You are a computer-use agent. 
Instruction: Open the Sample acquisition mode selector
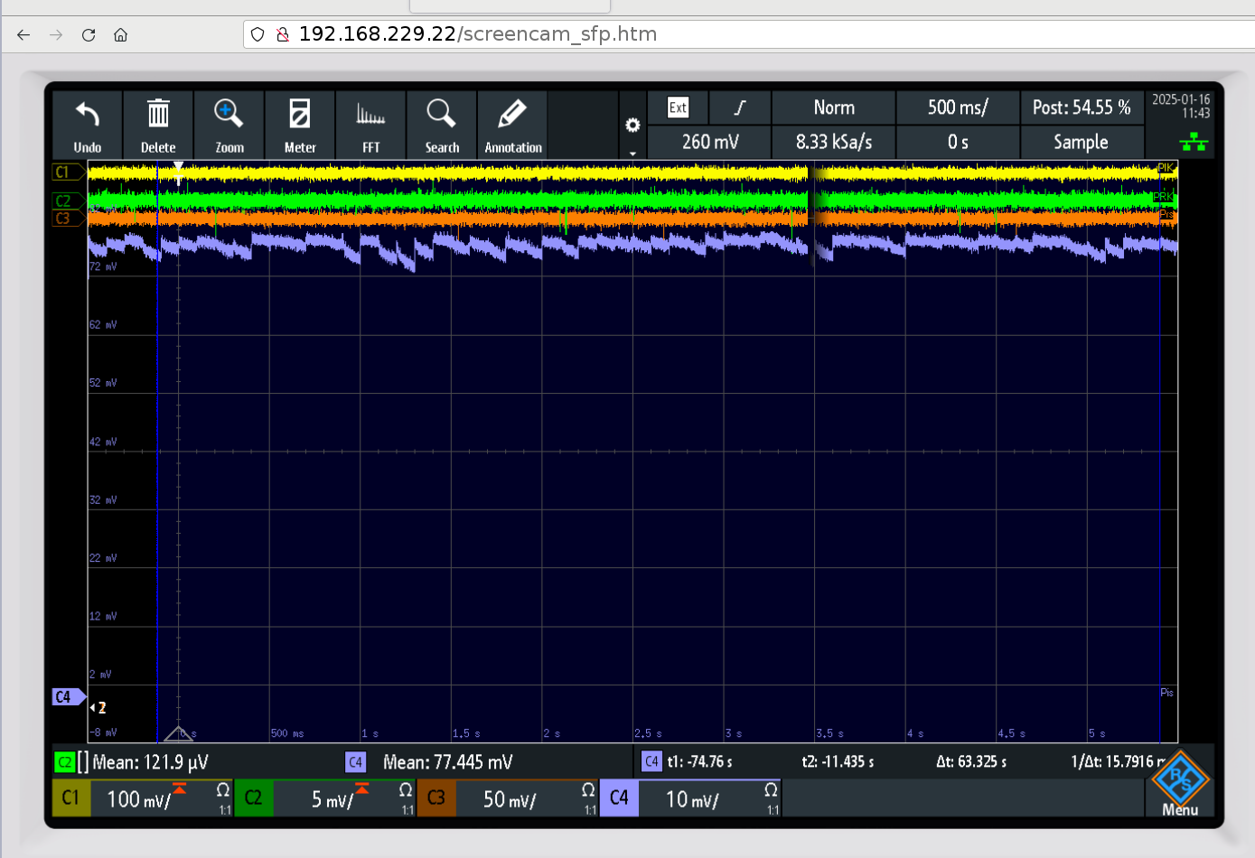pyautogui.click(x=1081, y=142)
